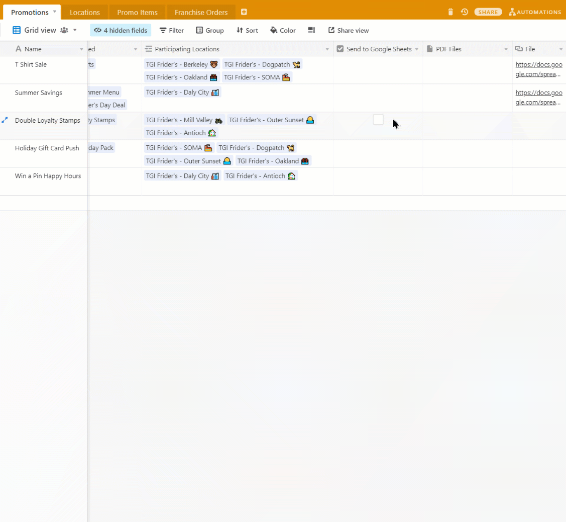The width and height of the screenshot is (566, 522).
Task: Click the blue Grid view icon
Action: tap(17, 30)
